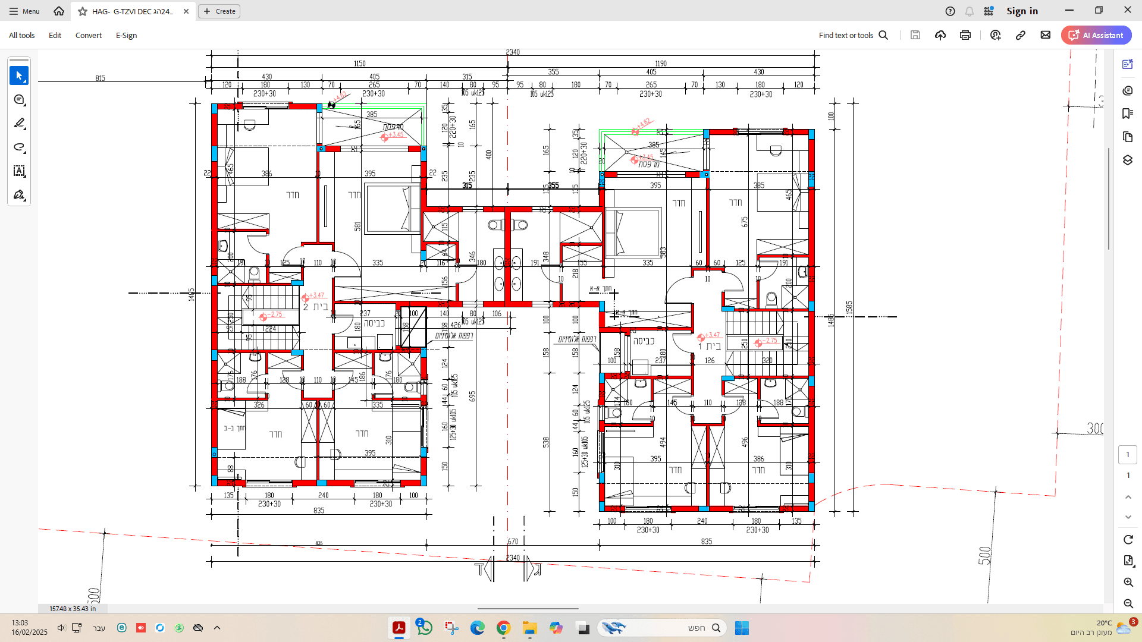Zoom in on the drawing
This screenshot has width=1142, height=642.
[1128, 582]
